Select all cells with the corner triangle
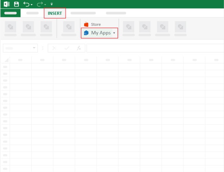The width and height of the screenshot is (224, 172). (6, 60)
